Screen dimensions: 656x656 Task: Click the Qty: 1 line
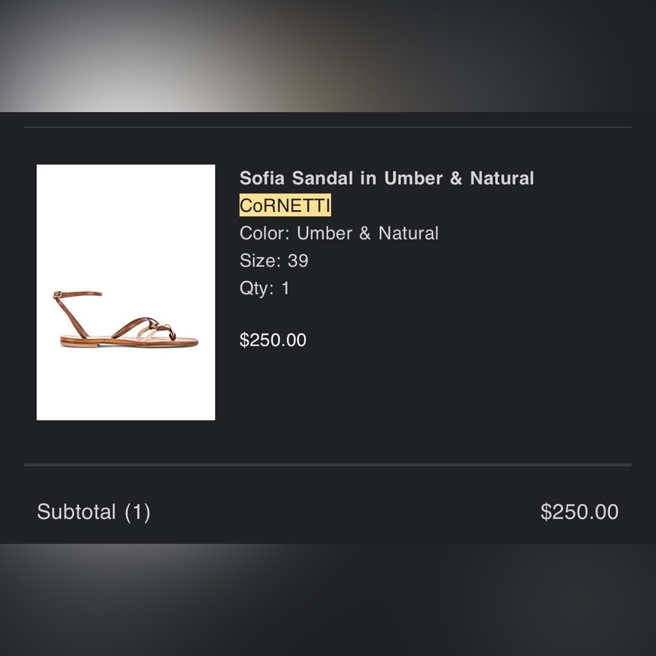(264, 288)
